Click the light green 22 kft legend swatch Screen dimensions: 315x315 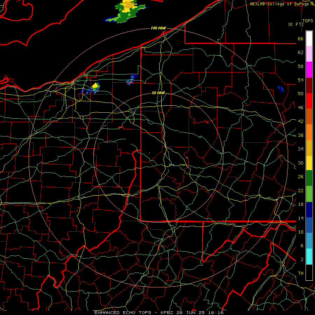[309, 194]
